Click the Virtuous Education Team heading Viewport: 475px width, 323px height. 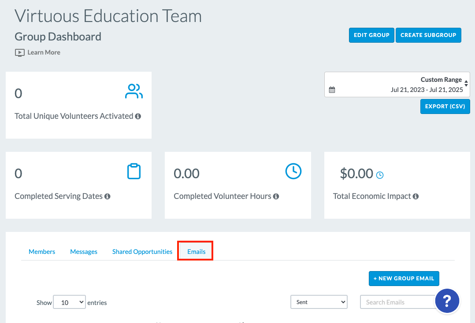pos(108,16)
